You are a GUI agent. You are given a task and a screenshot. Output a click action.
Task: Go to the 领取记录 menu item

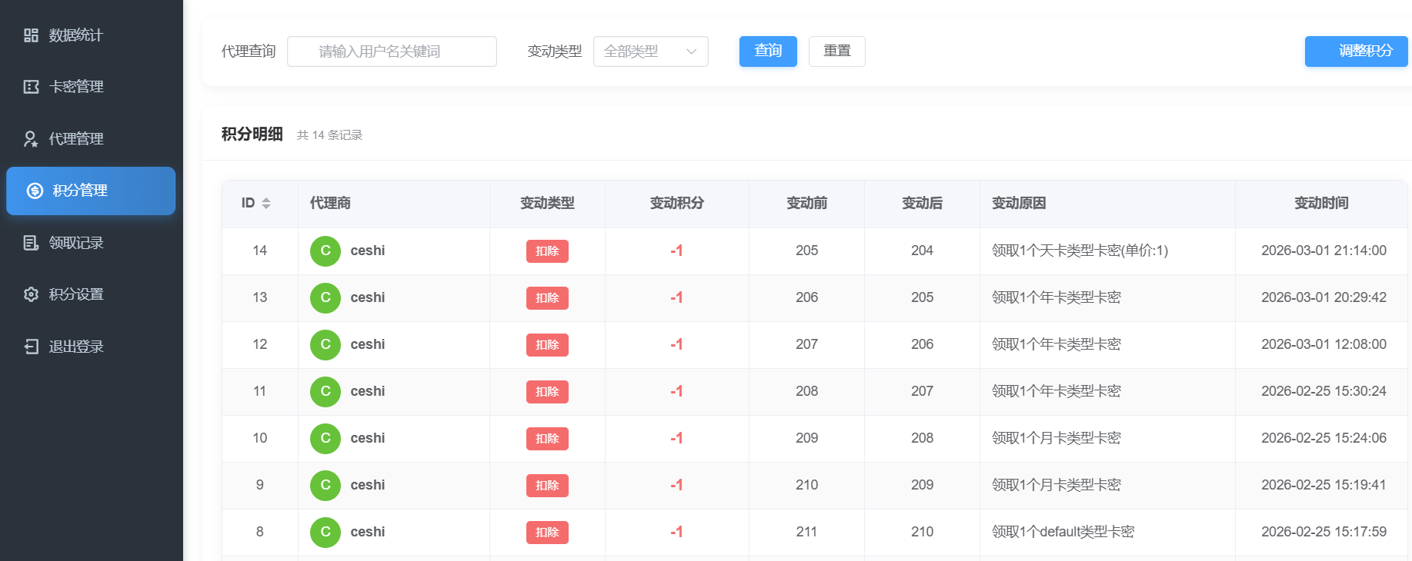coord(76,243)
